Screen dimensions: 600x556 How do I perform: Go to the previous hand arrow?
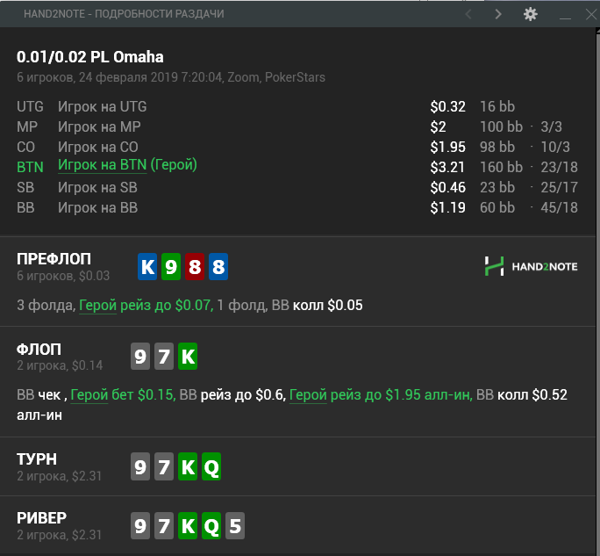pos(468,14)
